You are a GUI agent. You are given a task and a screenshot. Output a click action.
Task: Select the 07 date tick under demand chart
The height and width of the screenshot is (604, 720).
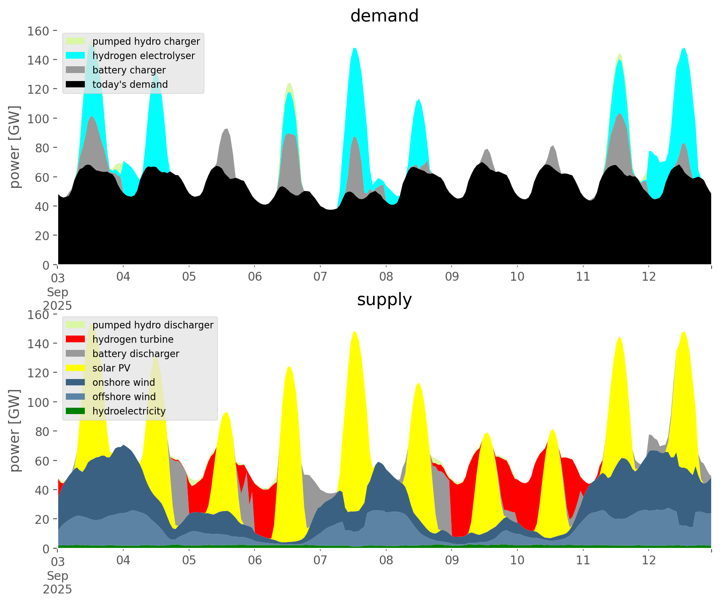tap(320, 277)
